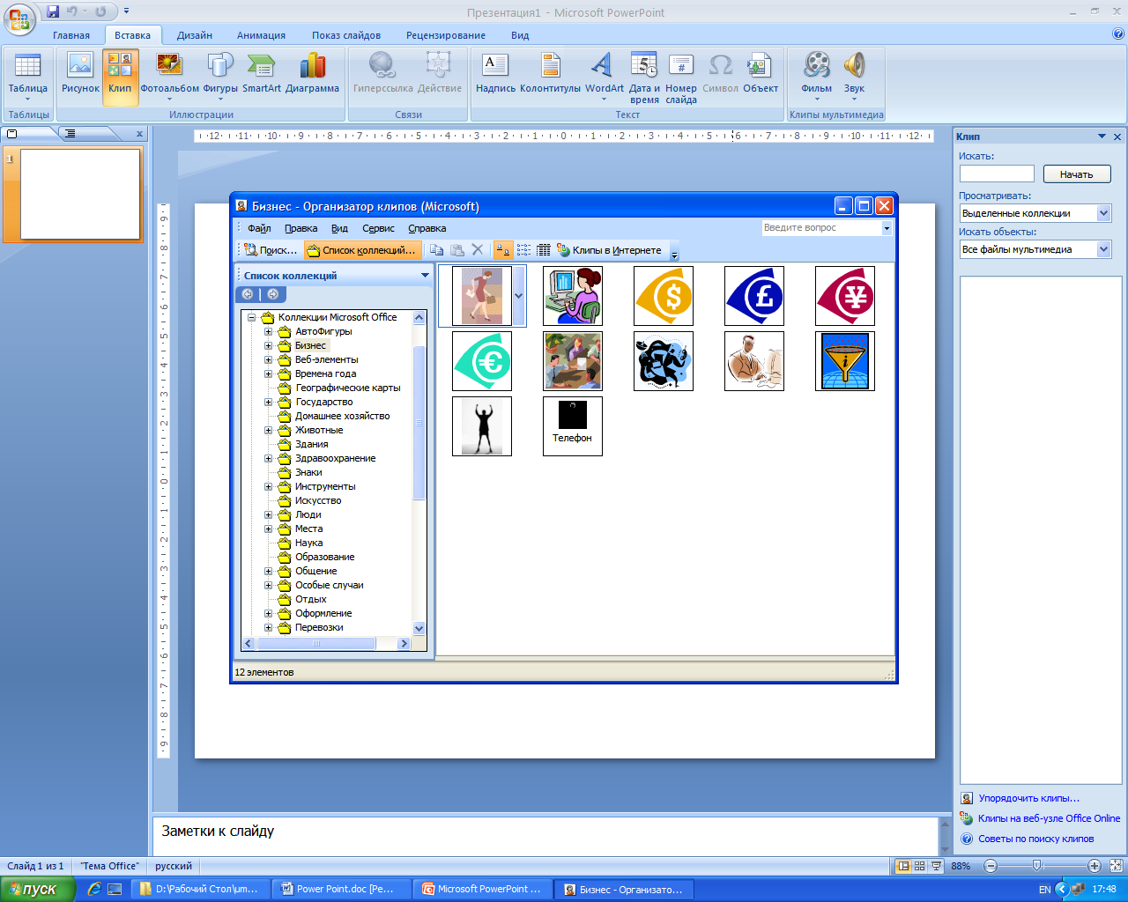Expand the Особые случаи folder node
The width and height of the screenshot is (1128, 902).
[269, 585]
